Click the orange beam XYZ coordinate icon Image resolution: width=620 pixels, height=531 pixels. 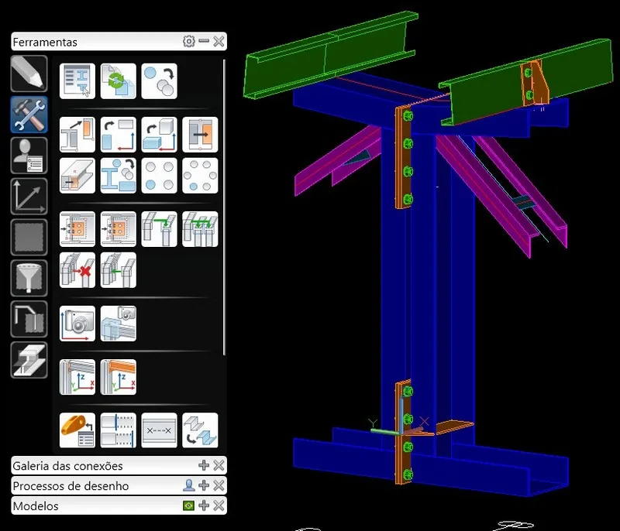(x=119, y=377)
